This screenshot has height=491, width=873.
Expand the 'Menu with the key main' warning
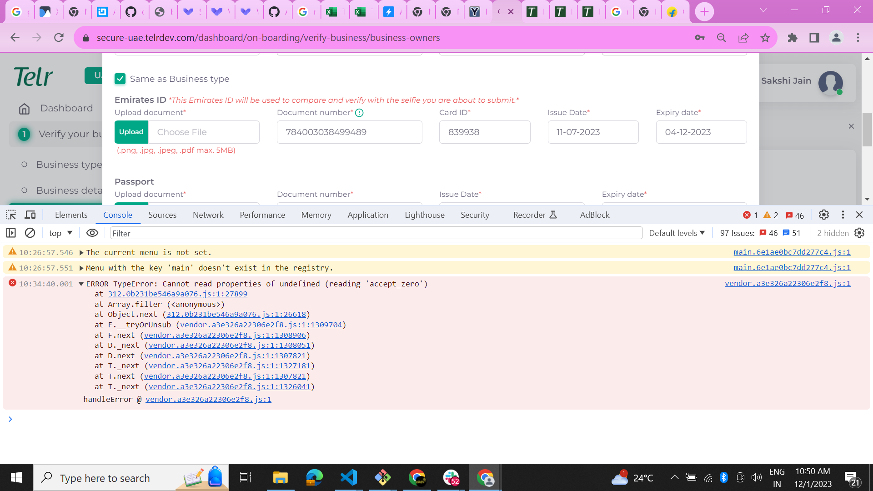(x=81, y=268)
